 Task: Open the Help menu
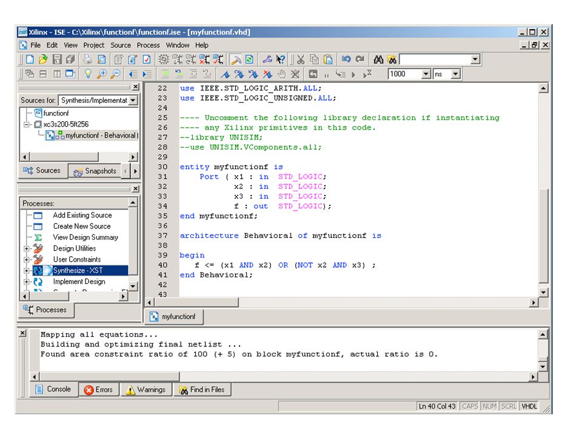click(x=201, y=45)
